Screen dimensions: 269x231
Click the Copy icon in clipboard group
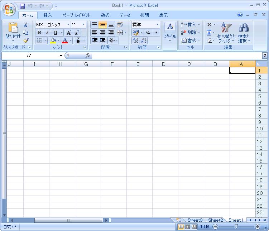(26, 33)
